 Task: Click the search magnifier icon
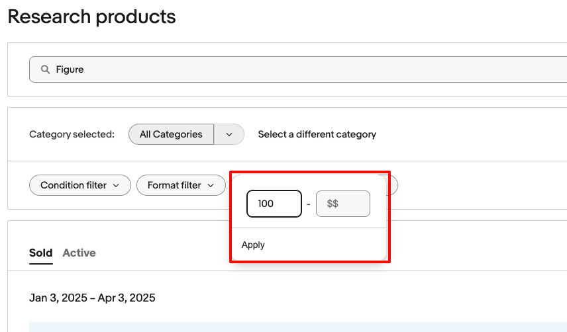[x=45, y=69]
